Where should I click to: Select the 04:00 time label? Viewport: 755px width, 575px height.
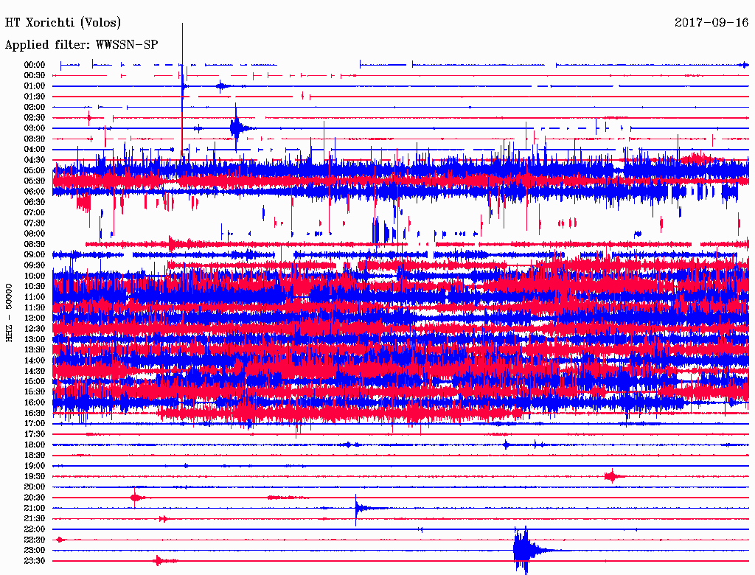pyautogui.click(x=35, y=150)
